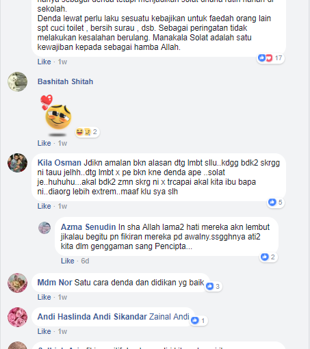Open the 17 reactions badge on top comment
This screenshot has height=349, width=310.
click(x=270, y=58)
